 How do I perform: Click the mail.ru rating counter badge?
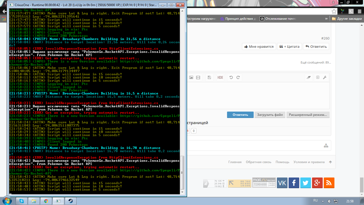tap(264, 183)
